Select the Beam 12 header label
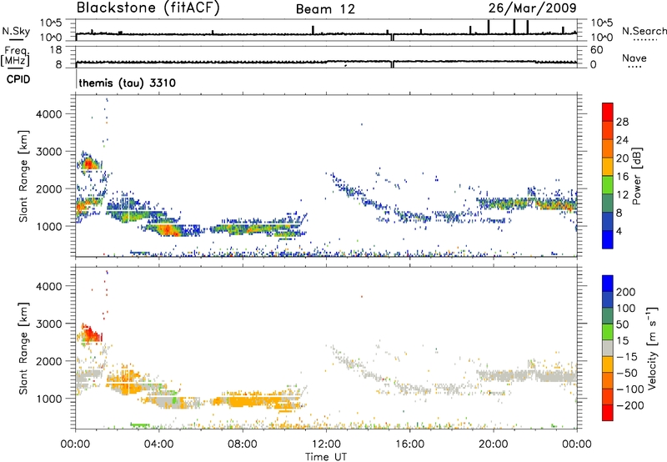 click(325, 9)
